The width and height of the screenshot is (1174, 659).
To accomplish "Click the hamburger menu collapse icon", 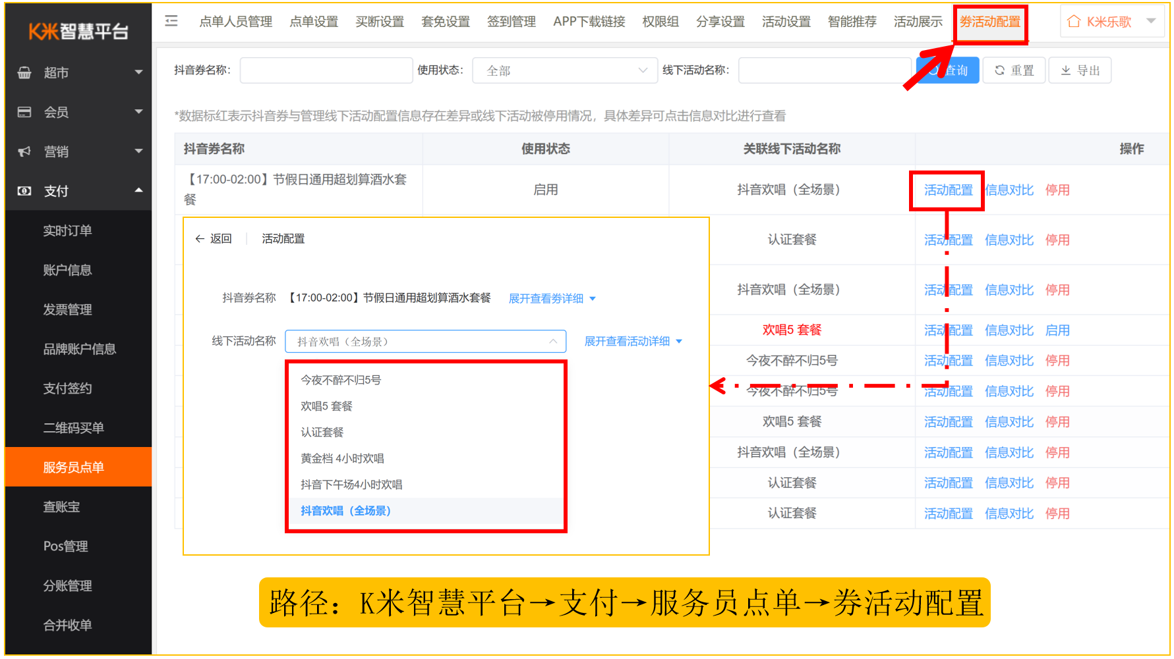I will (x=171, y=21).
